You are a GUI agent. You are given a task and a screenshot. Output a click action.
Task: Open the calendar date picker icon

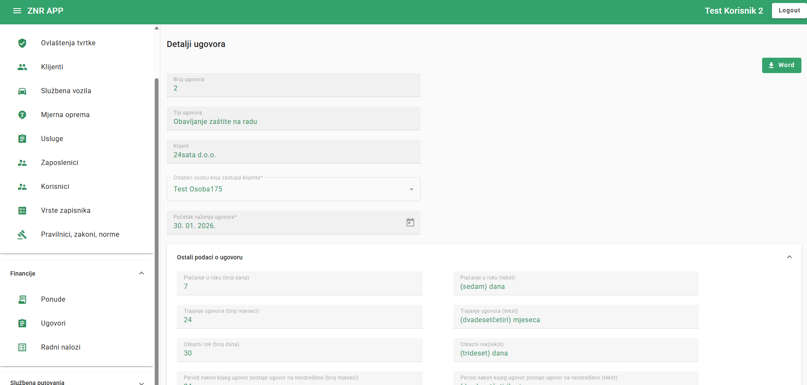[x=410, y=222]
